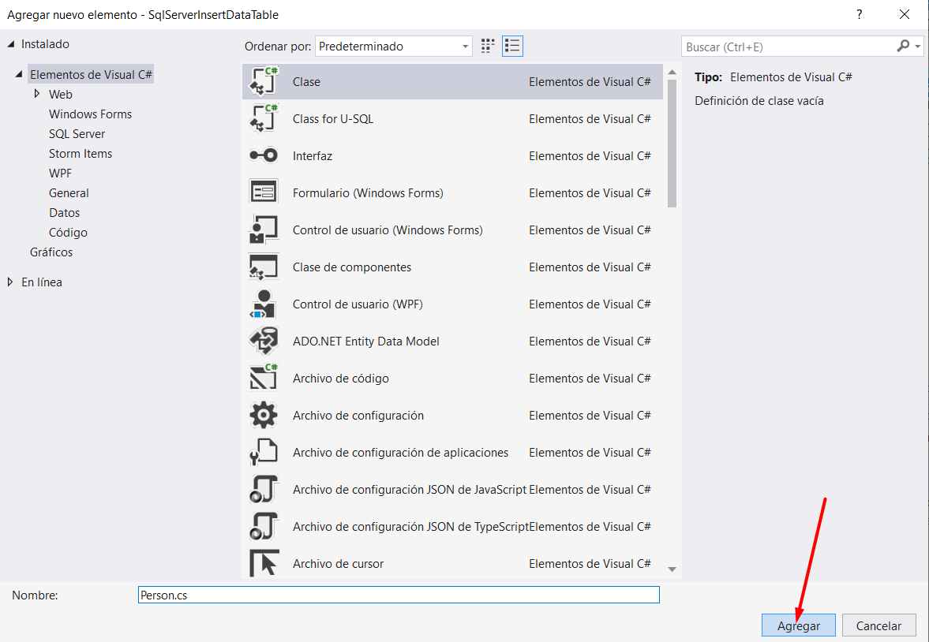Click the Archivo de configuración gear icon

pyautogui.click(x=264, y=416)
